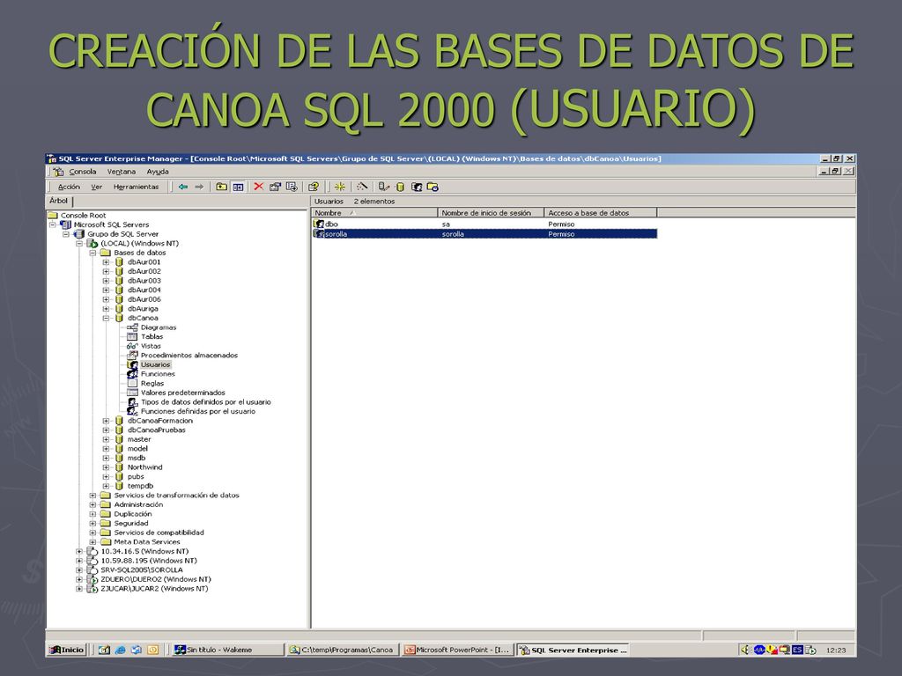The image size is (902, 676).
Task: Click the Export list toolbar icon
Action: pos(292,187)
